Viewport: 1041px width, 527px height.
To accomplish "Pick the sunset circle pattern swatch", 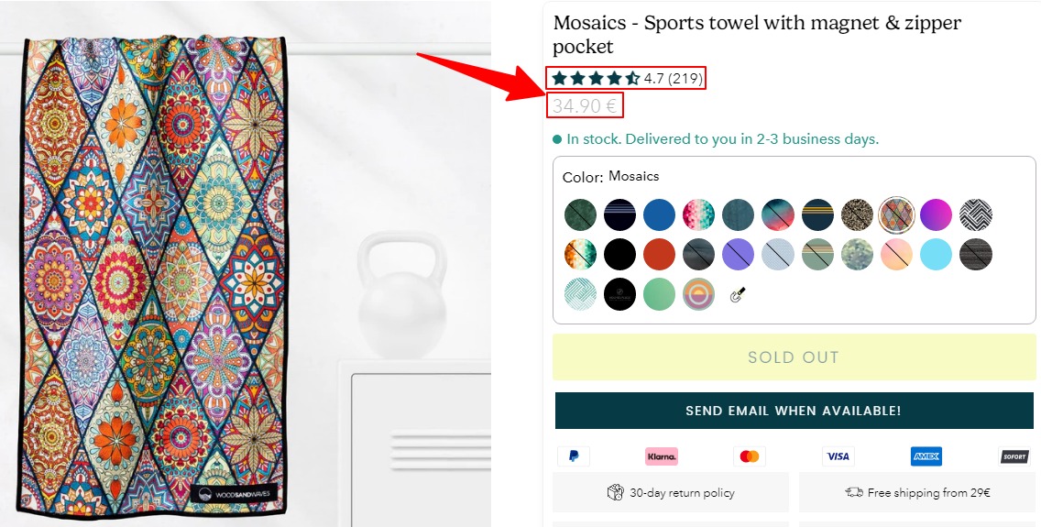I will click(x=698, y=294).
